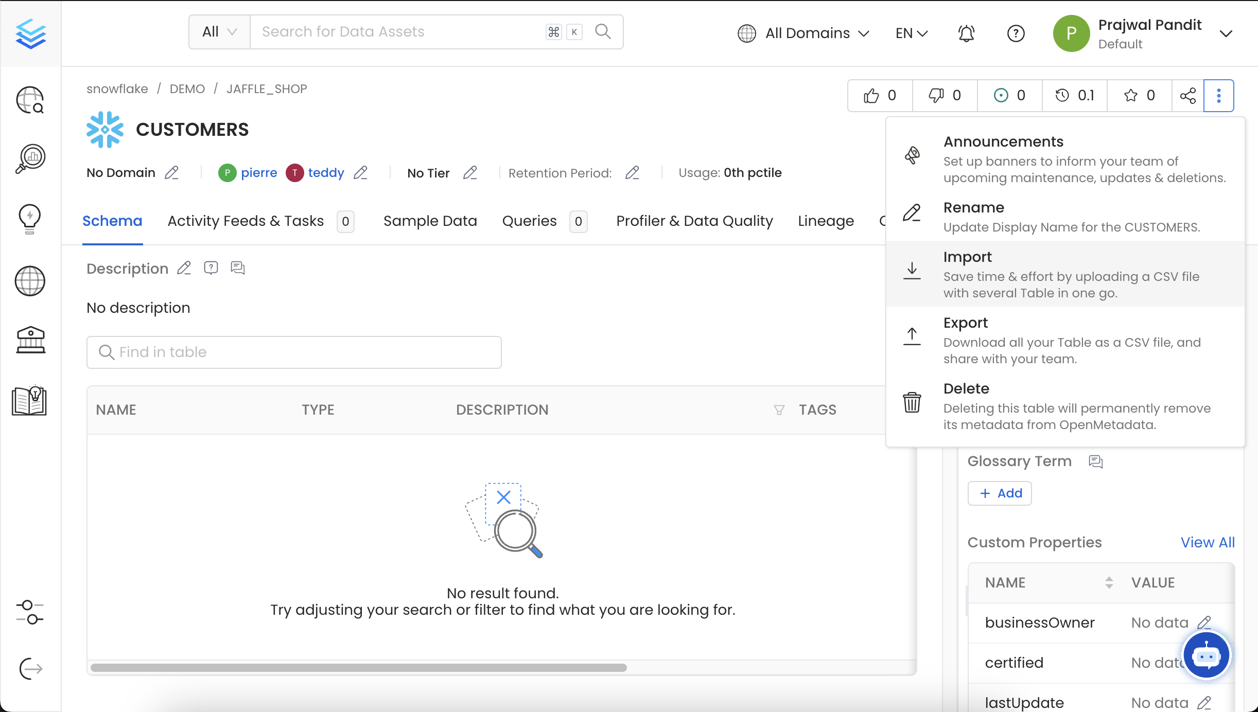1258x712 pixels.
Task: Click the Data Quality sidebar icon
Action: [x=30, y=158]
